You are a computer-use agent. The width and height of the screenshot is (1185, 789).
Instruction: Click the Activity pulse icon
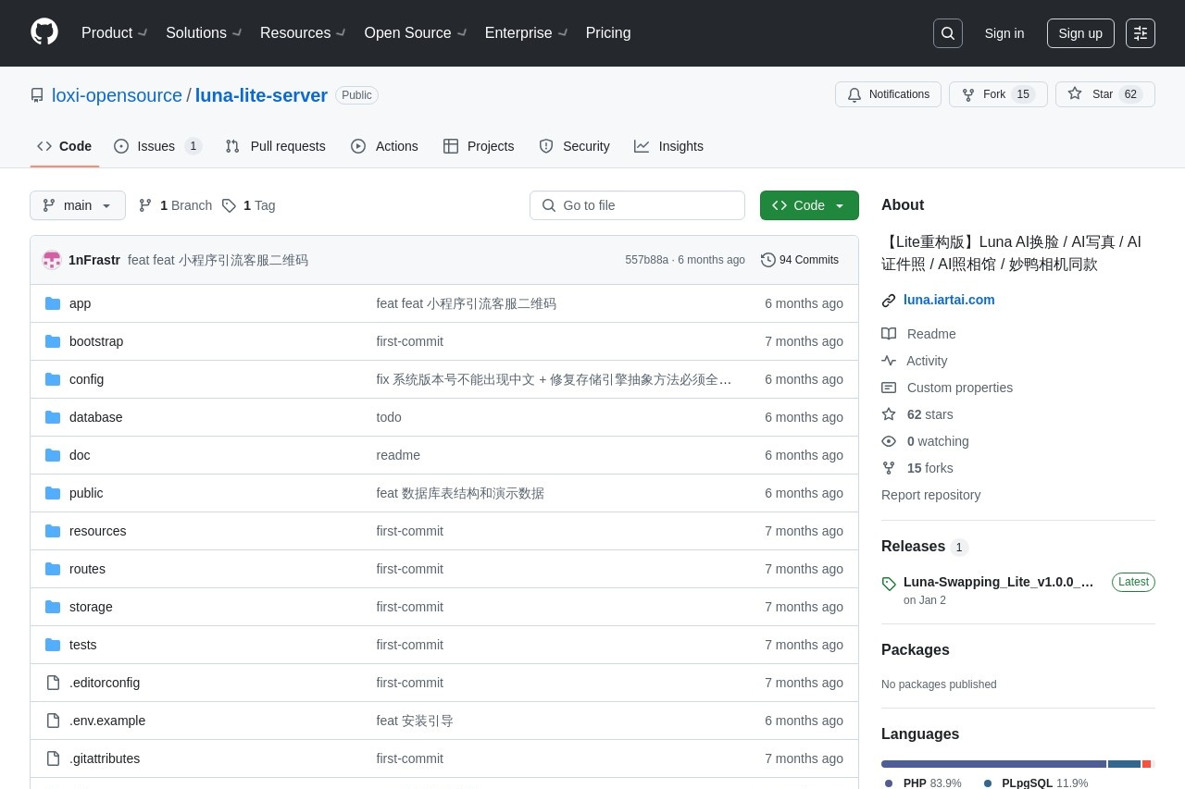(x=889, y=361)
